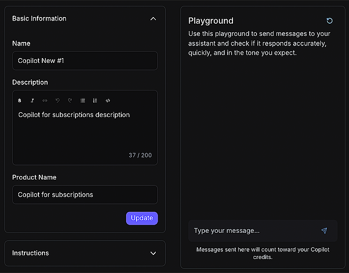349x273 pixels.
Task: Focus the 'Type your message...' field
Action: pos(253,231)
